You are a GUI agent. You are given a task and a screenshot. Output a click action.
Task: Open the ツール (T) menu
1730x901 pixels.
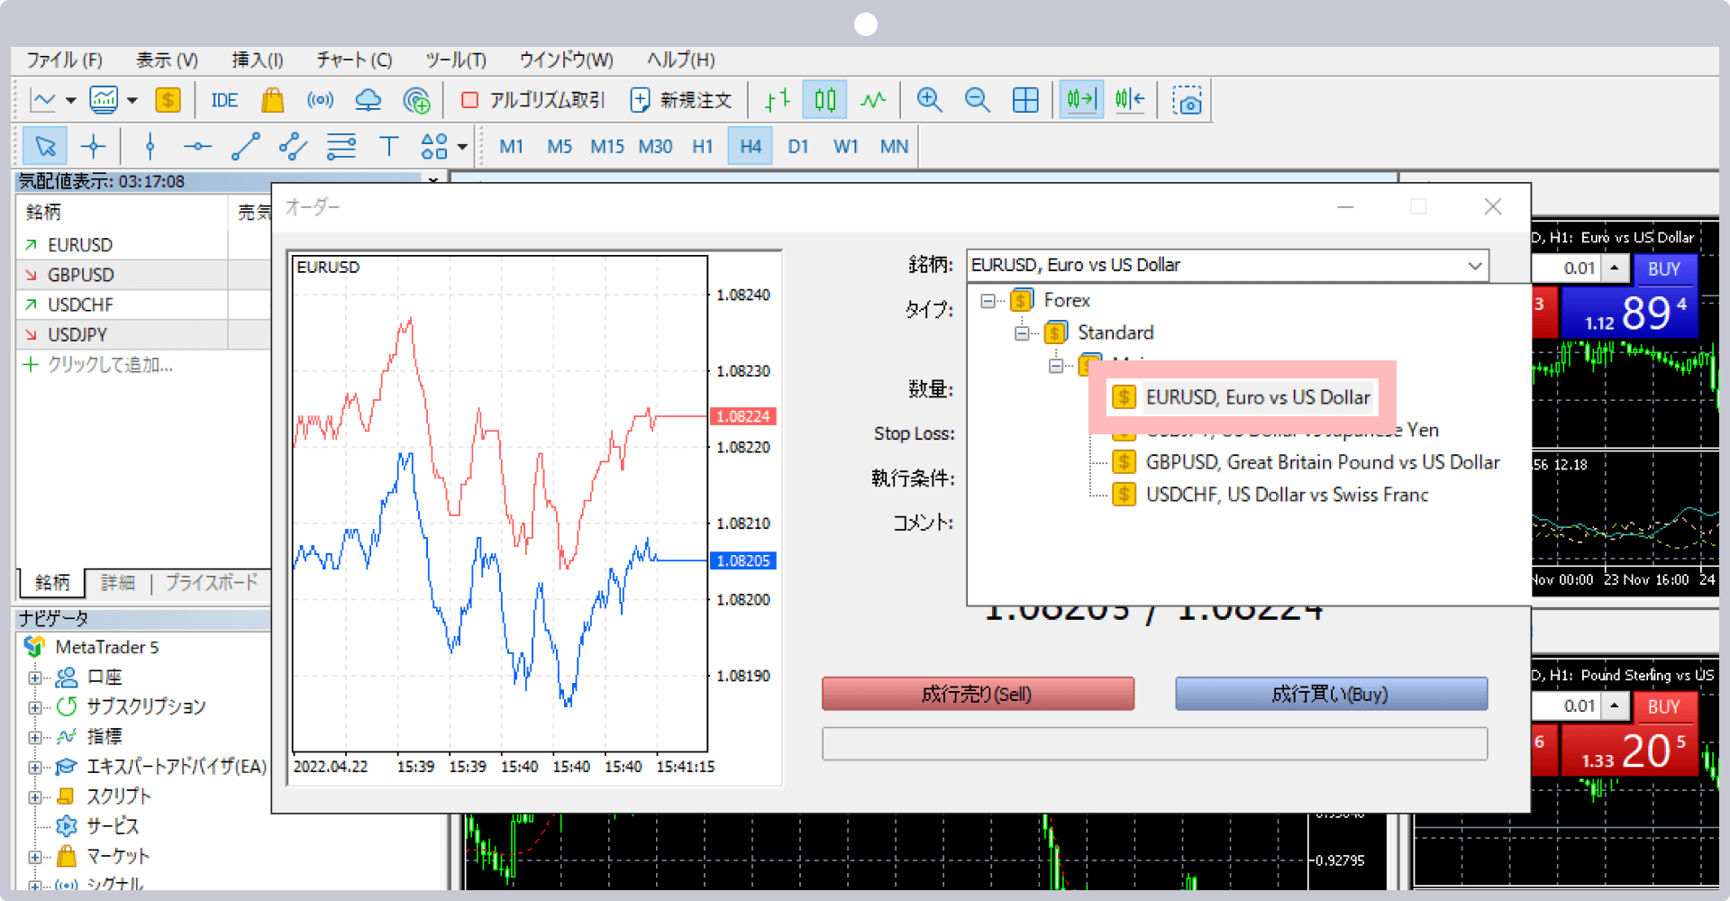[456, 60]
